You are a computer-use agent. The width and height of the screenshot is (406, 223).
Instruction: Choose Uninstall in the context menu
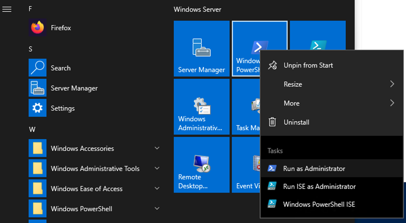(296, 122)
